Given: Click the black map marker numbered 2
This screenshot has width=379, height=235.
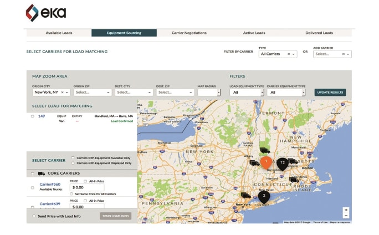Looking at the screenshot, I should coord(264,196).
